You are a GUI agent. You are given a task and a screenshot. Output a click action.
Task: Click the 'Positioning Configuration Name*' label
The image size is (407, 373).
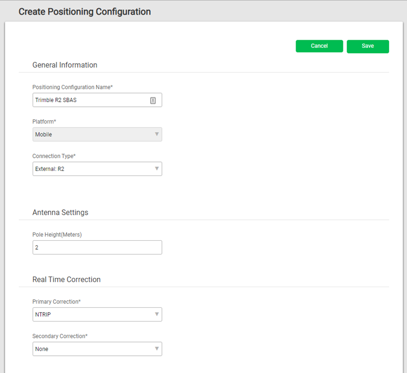[x=72, y=87]
